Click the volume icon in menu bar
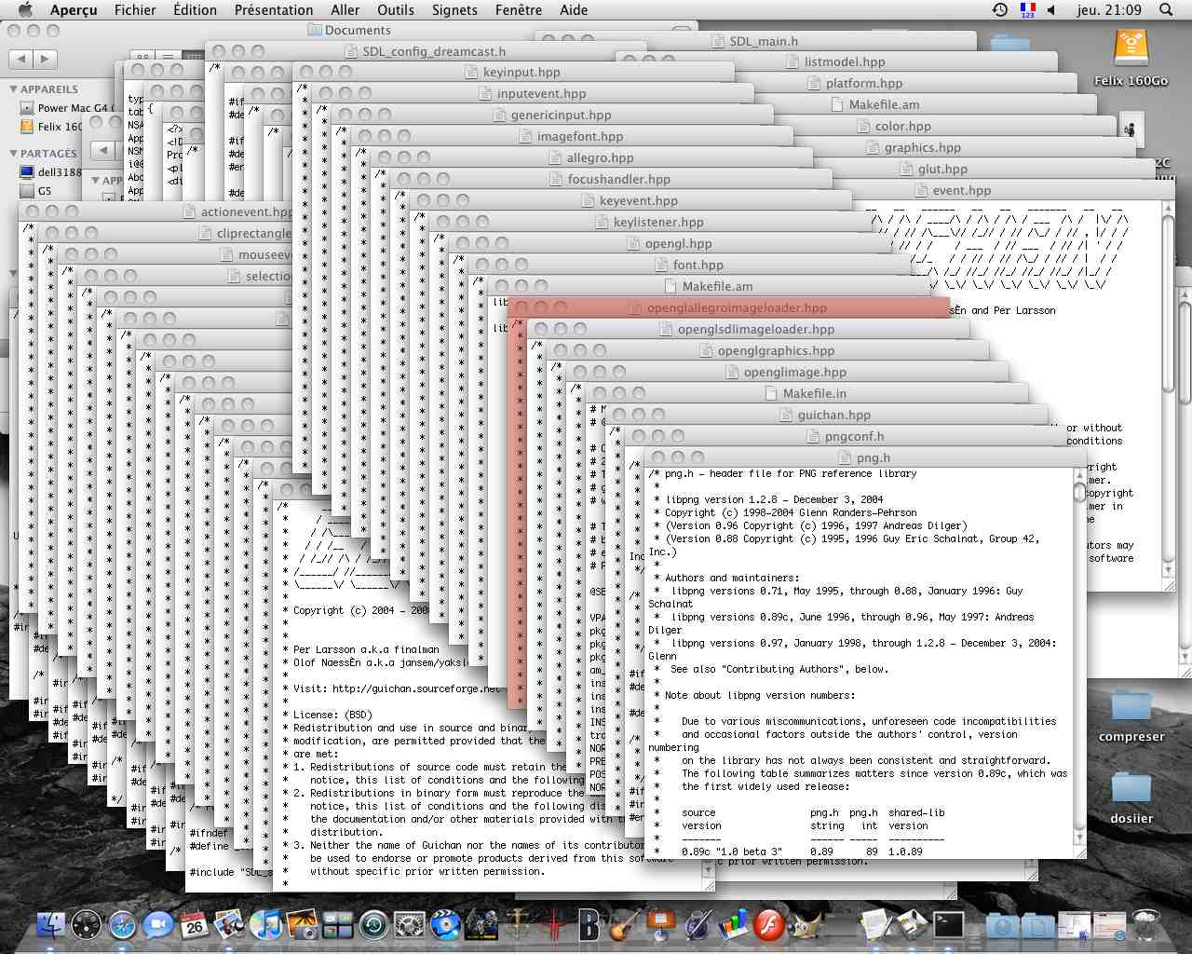1192x954 pixels. tap(1051, 10)
